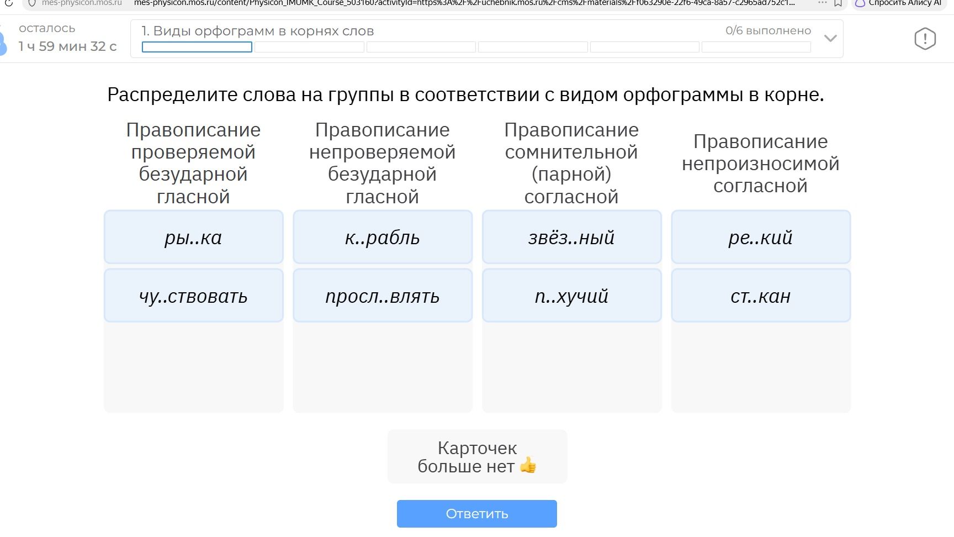The image size is (954, 537).
Task: Select the first task progress segment
Action: tap(197, 47)
